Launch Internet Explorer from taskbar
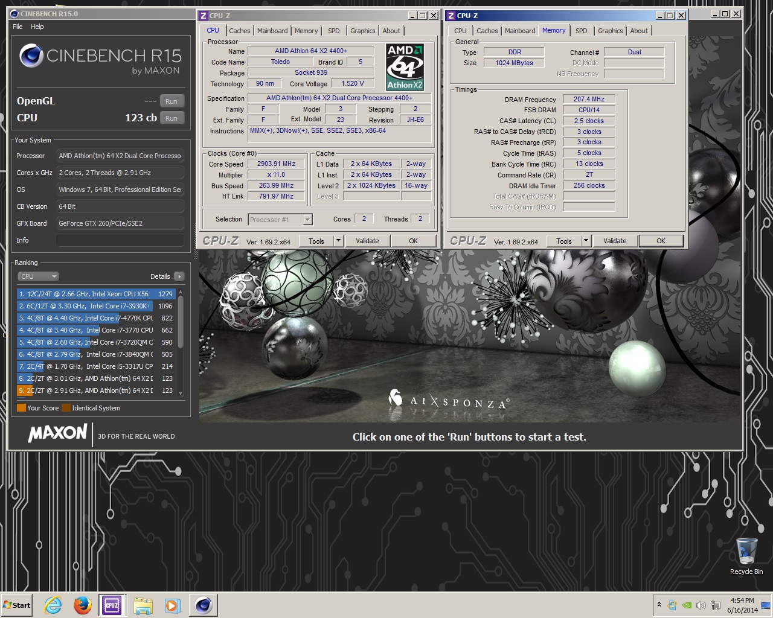Viewport: 773px width, 618px height. (x=53, y=605)
